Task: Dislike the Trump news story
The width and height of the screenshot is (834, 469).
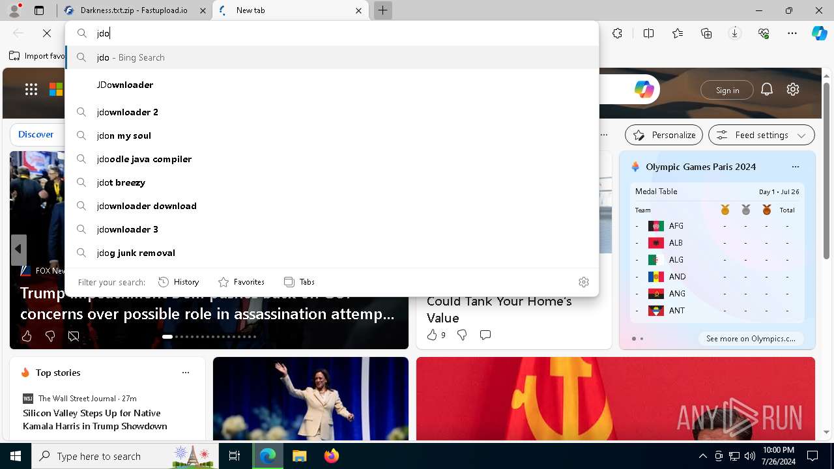Action: (50, 336)
